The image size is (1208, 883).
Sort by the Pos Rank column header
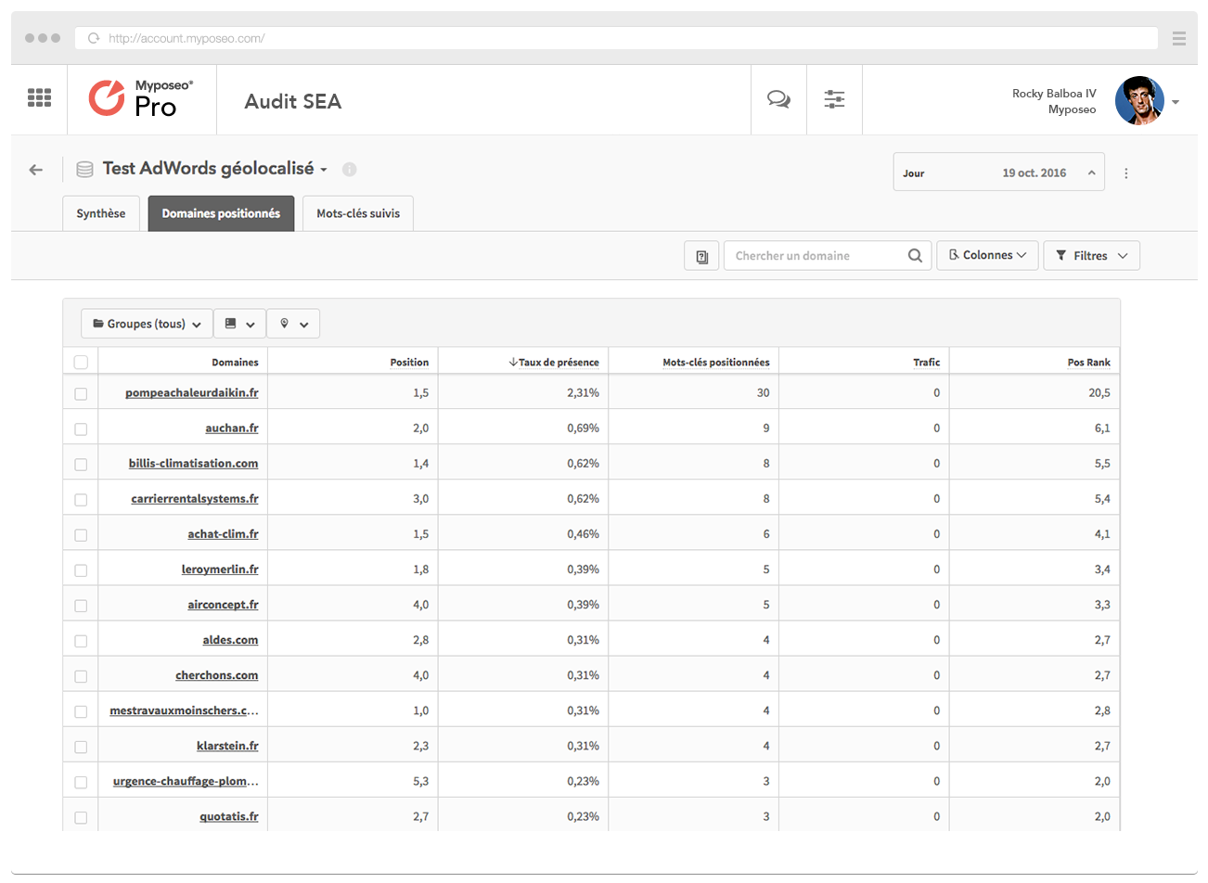pyautogui.click(x=1088, y=363)
